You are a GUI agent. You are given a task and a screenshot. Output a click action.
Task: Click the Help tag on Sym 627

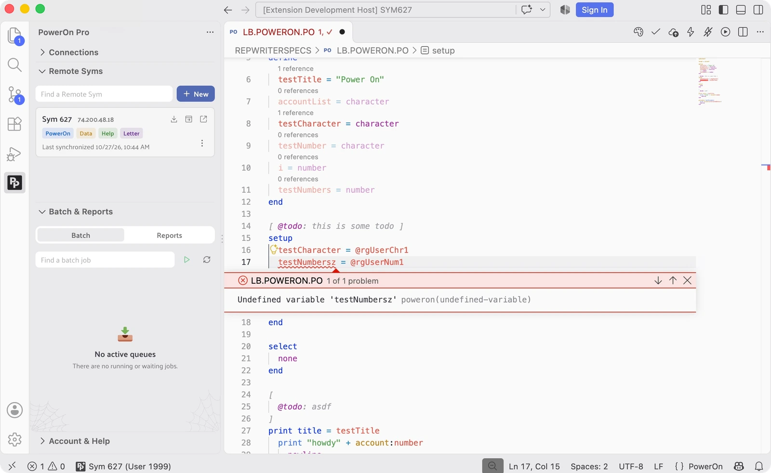(108, 133)
